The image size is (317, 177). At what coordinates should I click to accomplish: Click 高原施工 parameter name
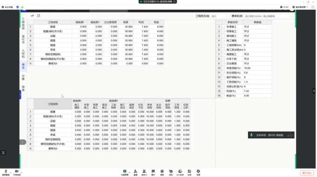[232, 54]
